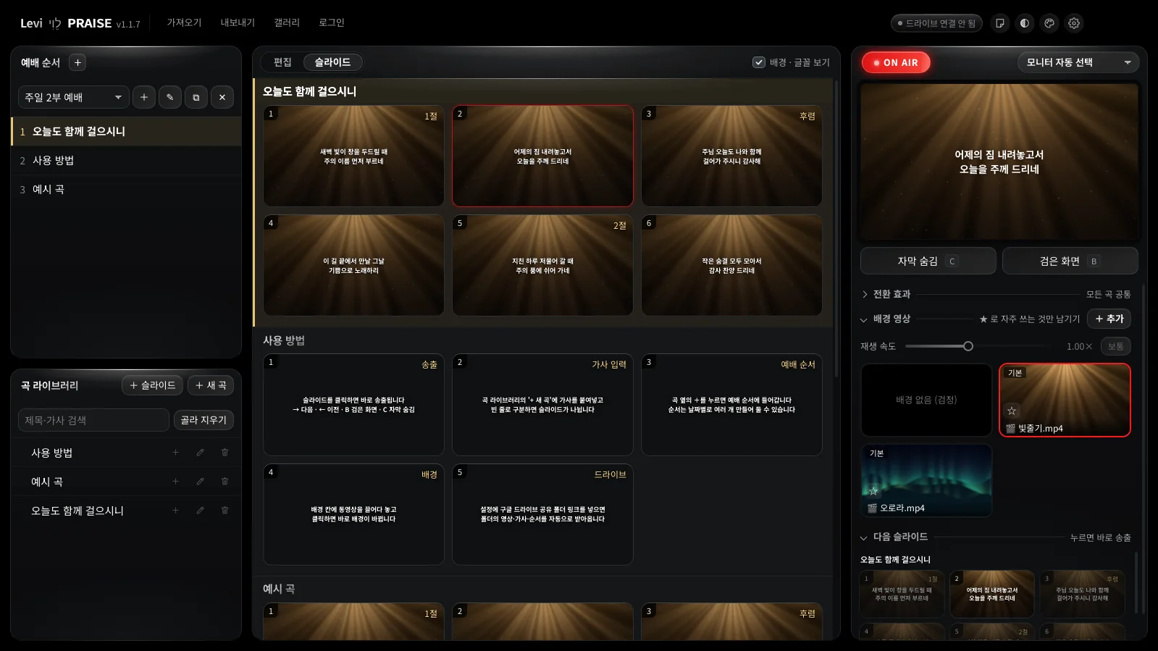Open the 가져오기 menu
1158x651 pixels.
pos(184,23)
